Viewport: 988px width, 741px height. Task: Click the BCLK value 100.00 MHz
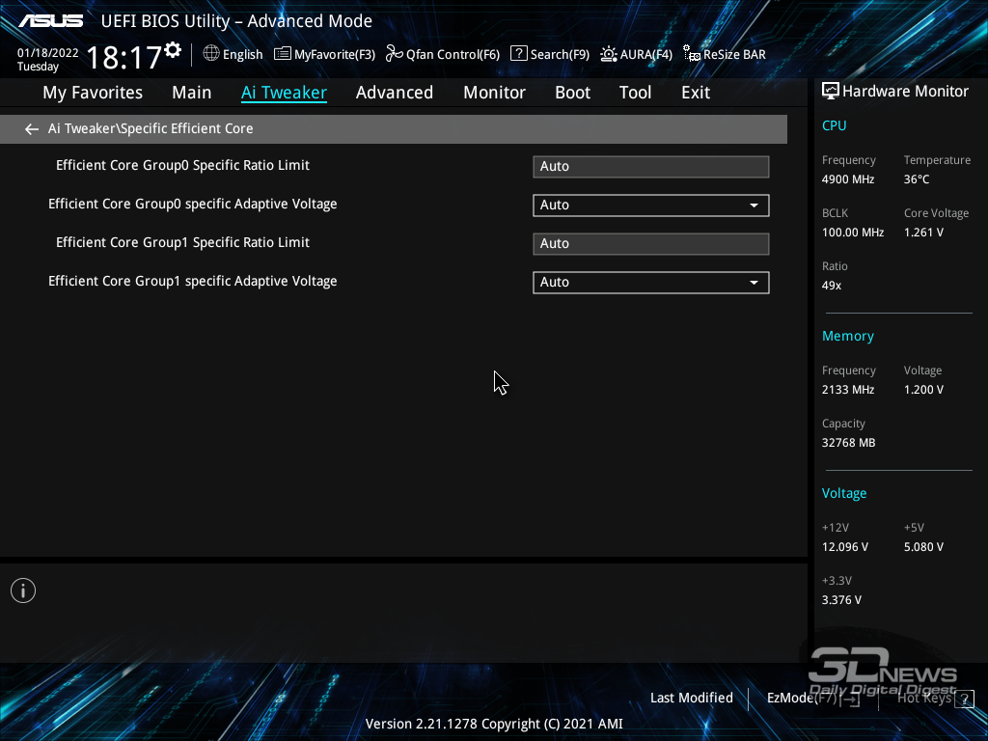point(853,233)
